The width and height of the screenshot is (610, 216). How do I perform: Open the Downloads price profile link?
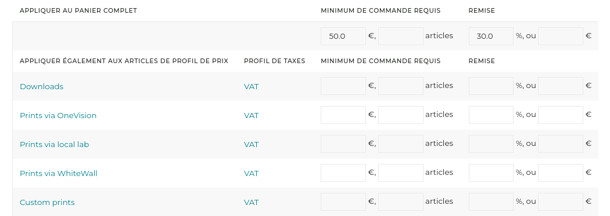pyautogui.click(x=42, y=86)
